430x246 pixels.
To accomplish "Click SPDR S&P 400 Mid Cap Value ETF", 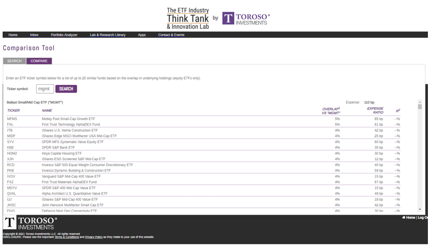I will coord(69,188).
